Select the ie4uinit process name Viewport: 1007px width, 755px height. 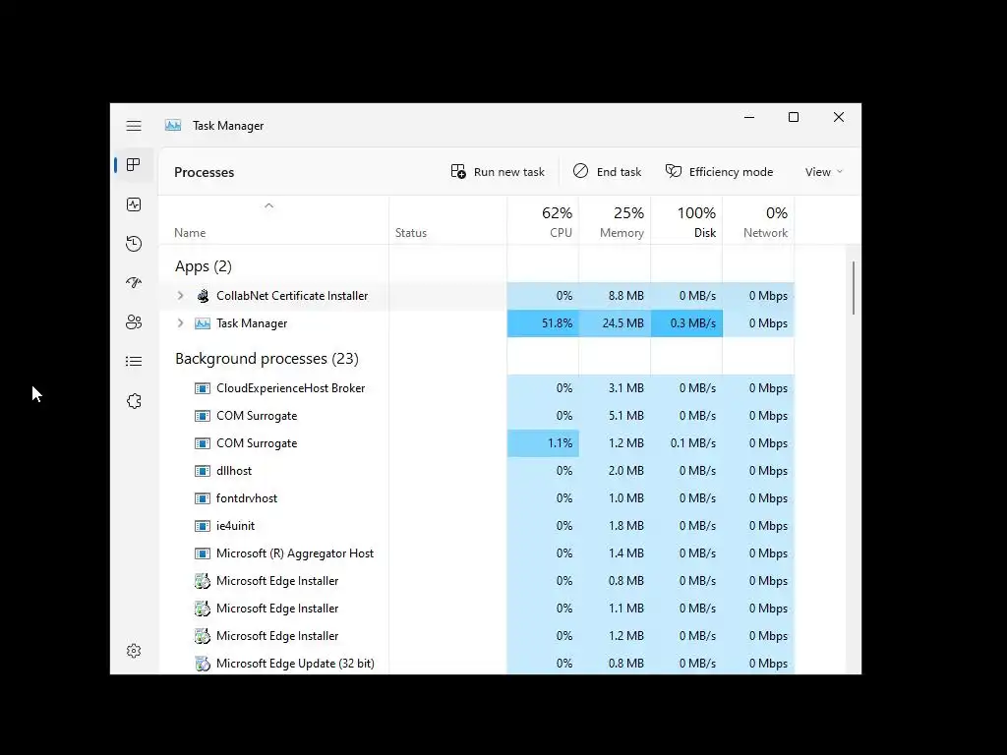pos(236,527)
